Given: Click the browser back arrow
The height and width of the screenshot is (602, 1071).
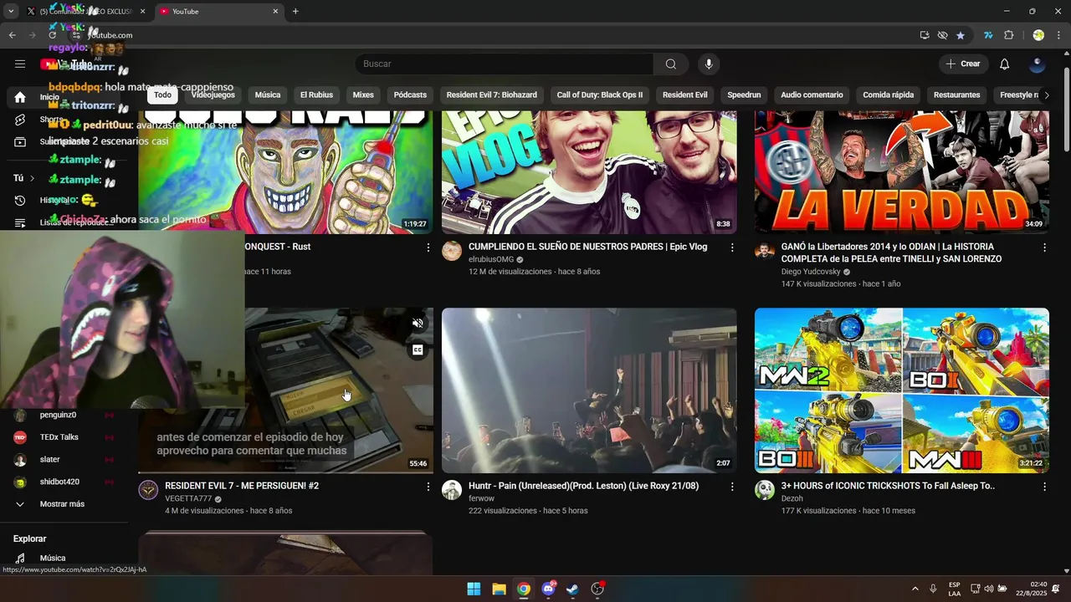Looking at the screenshot, I should pos(12,35).
